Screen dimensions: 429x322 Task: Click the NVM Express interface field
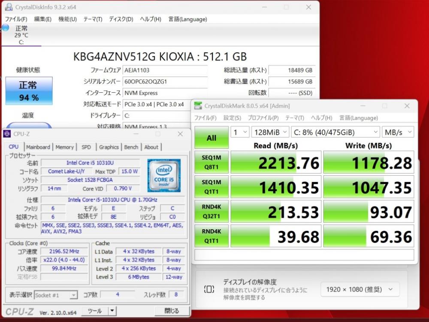(x=165, y=93)
